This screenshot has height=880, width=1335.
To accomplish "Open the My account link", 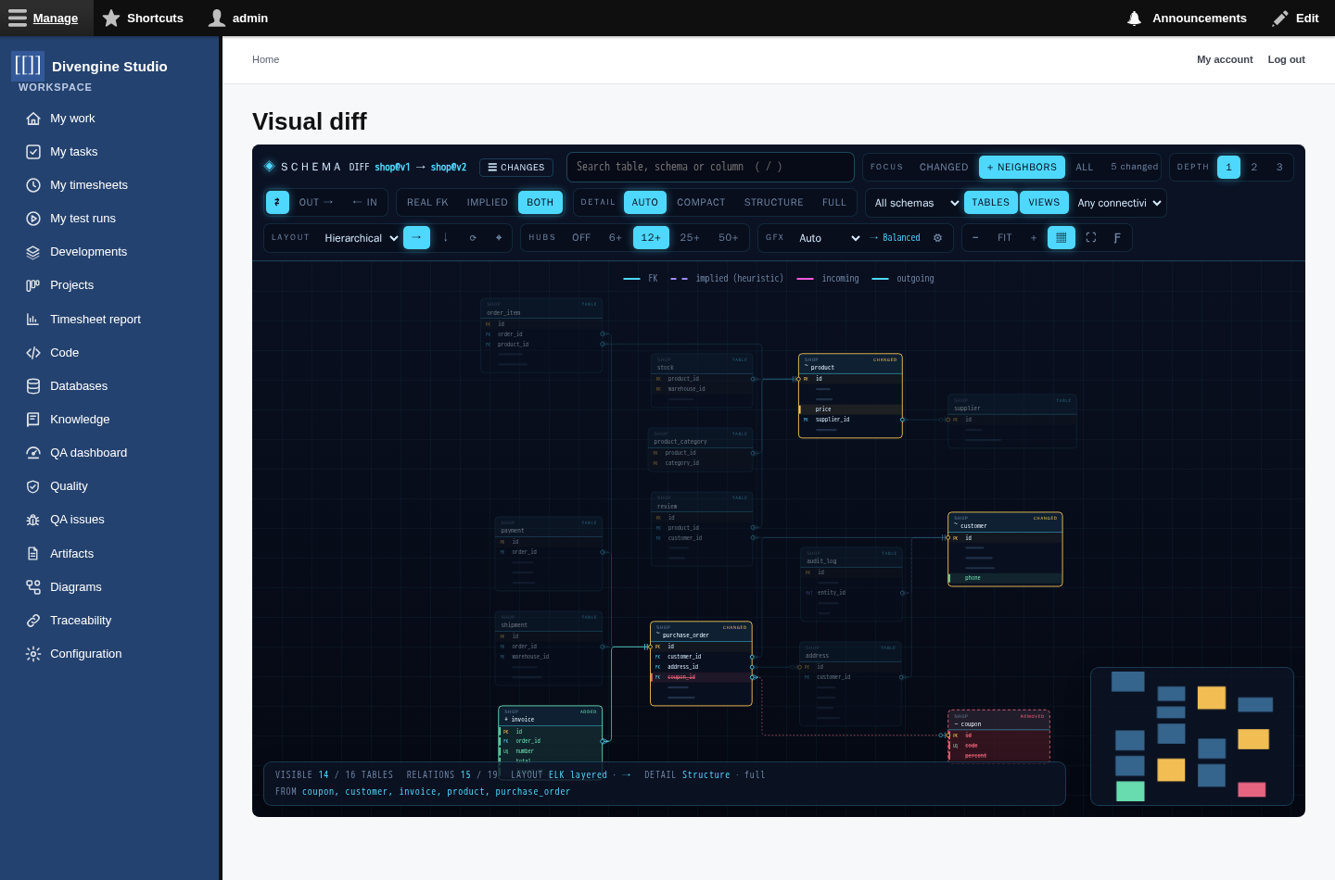I will click(x=1225, y=59).
